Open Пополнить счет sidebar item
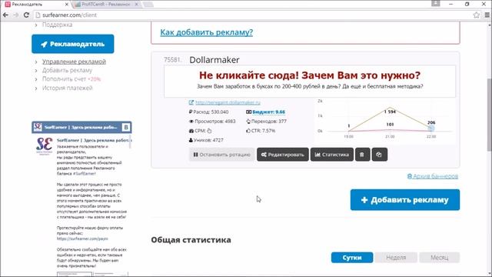The image size is (492, 277). coord(71,79)
